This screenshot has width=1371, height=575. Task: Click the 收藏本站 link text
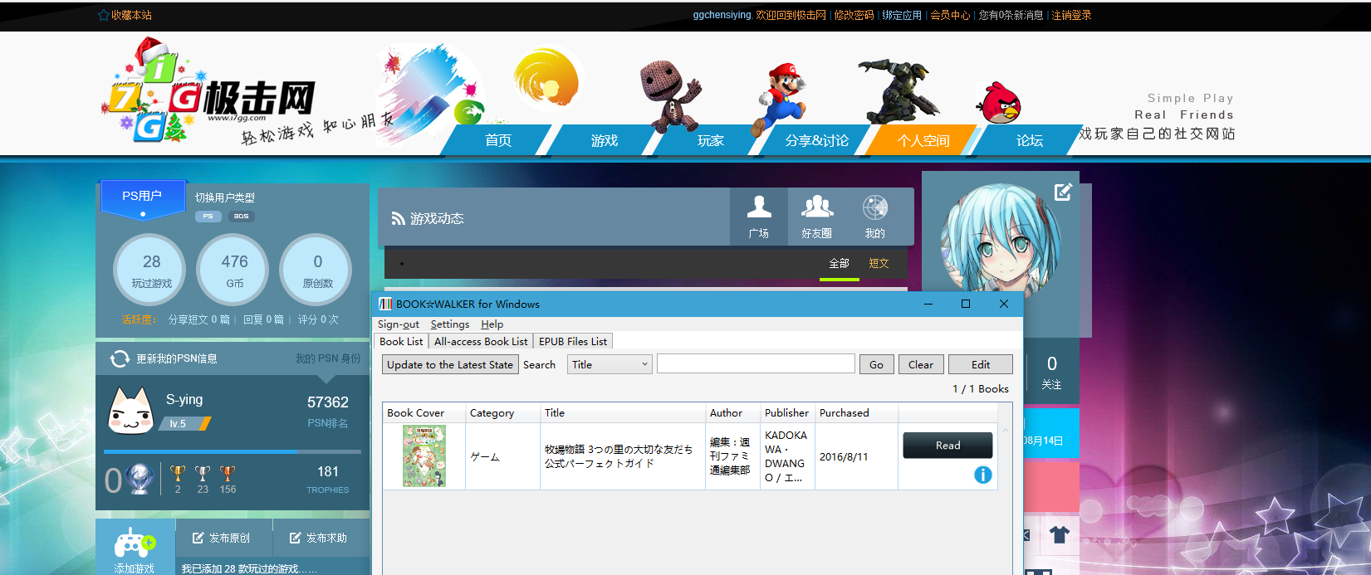click(x=131, y=15)
